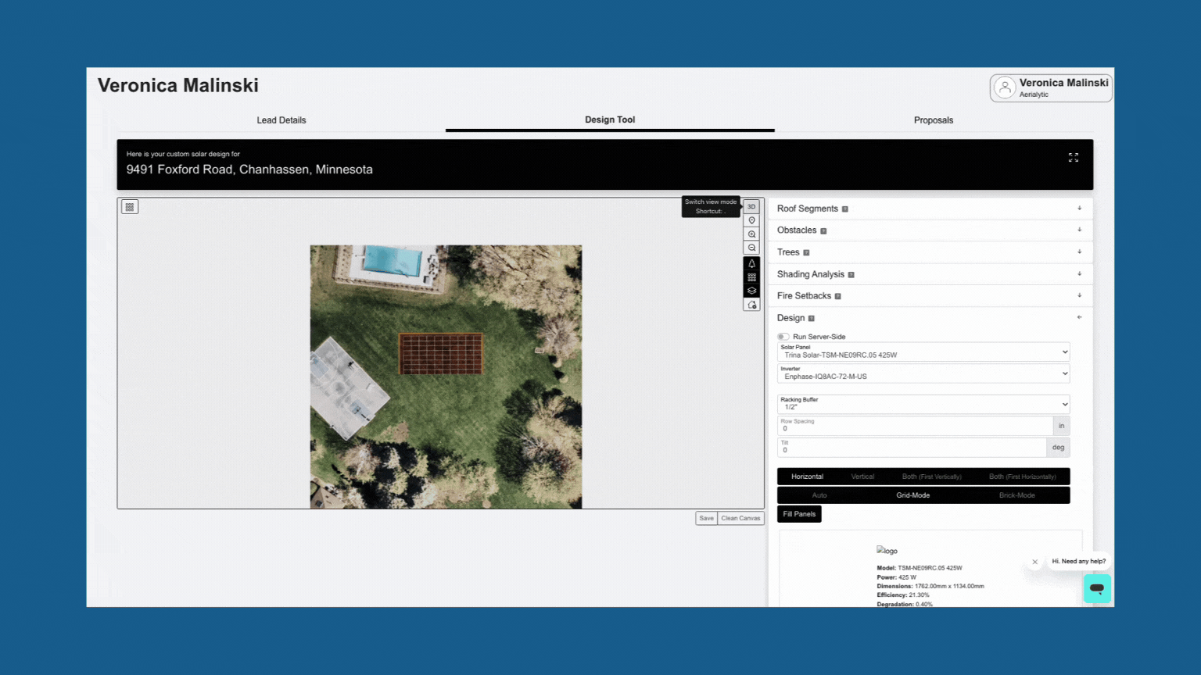Expand the Roof Segments section
This screenshot has width=1201, height=675.
pyautogui.click(x=930, y=209)
